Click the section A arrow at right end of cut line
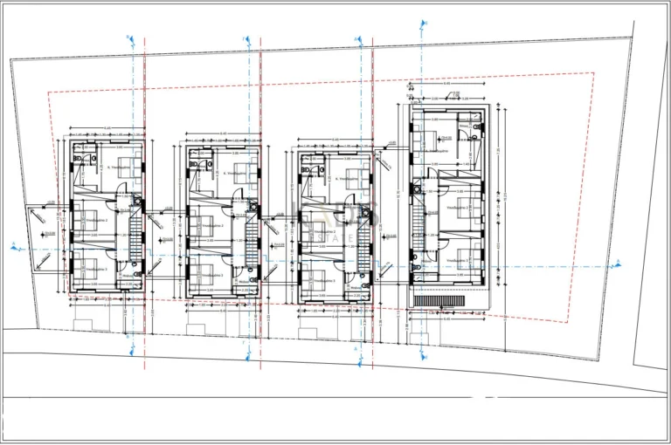 click(x=618, y=264)
